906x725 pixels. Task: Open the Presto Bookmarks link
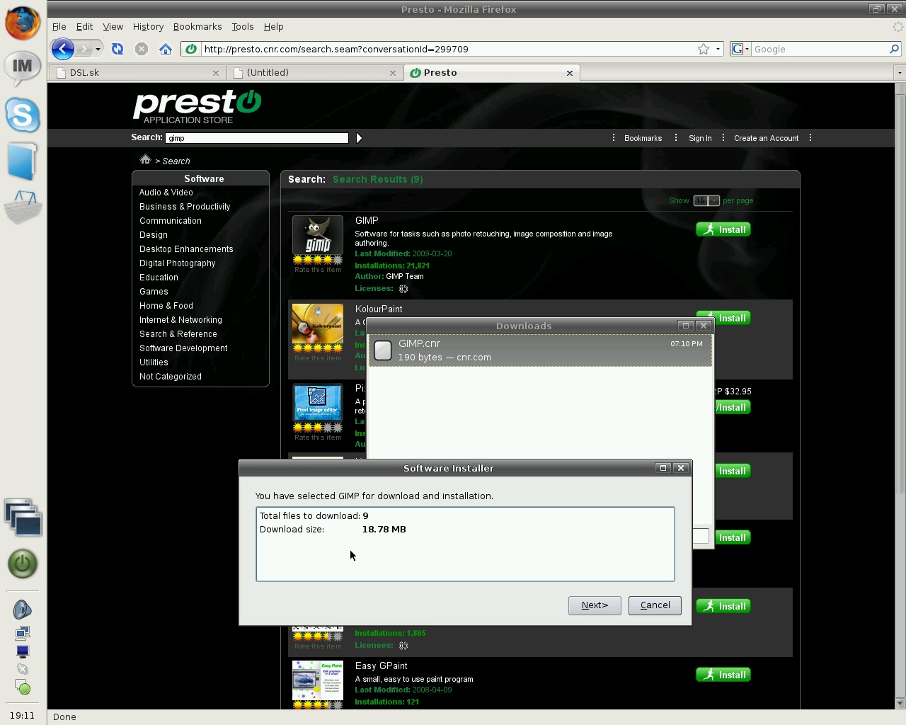point(643,138)
